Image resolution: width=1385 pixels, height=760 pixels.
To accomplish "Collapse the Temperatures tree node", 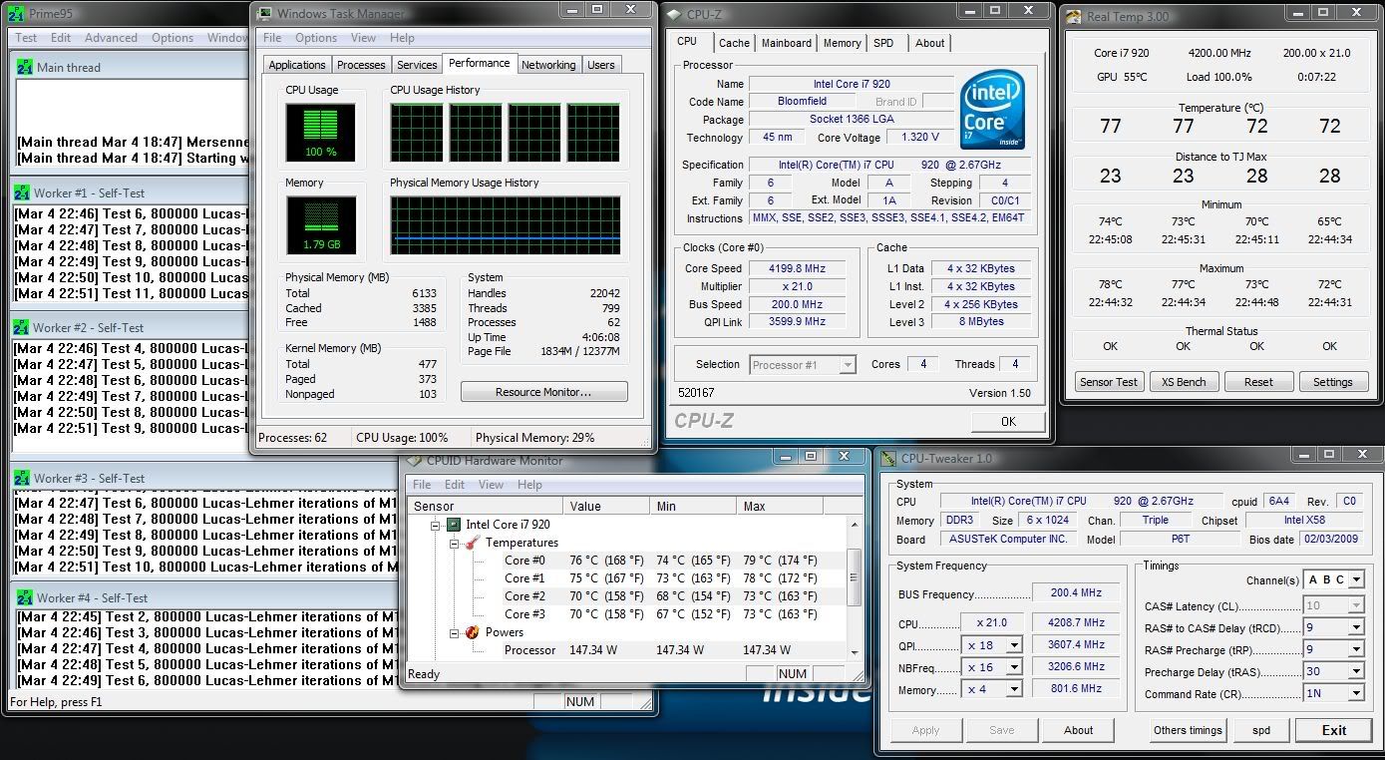I will [x=454, y=543].
